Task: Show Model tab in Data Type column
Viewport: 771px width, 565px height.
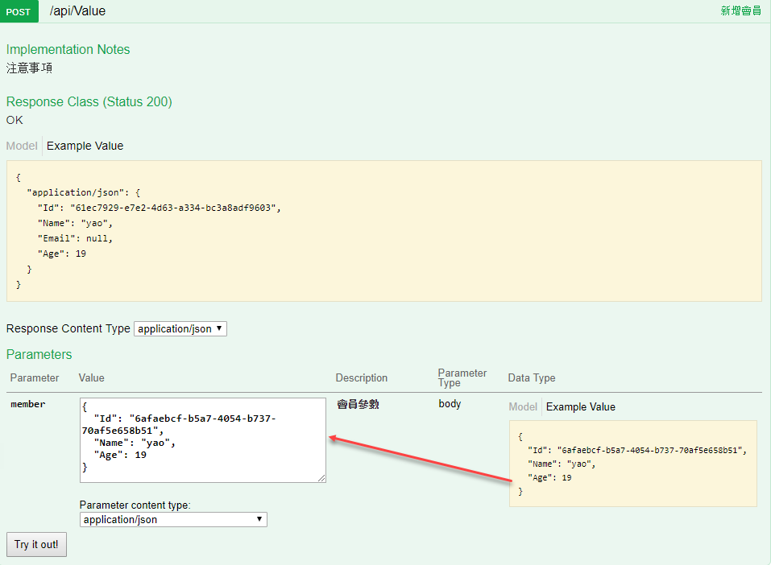Action: click(x=523, y=406)
